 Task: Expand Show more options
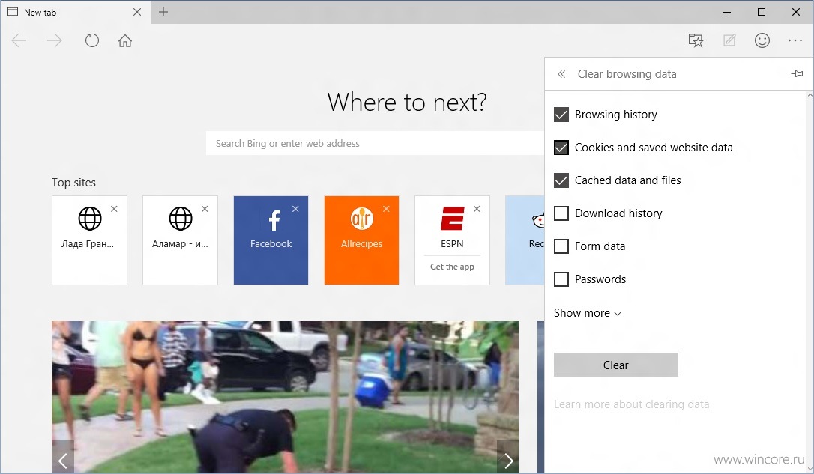[587, 313]
